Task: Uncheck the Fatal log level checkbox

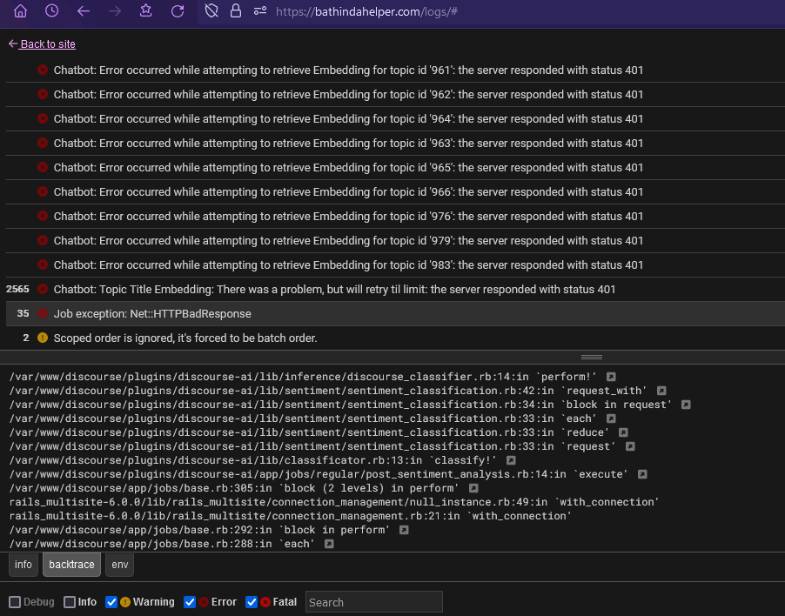Action: (252, 602)
